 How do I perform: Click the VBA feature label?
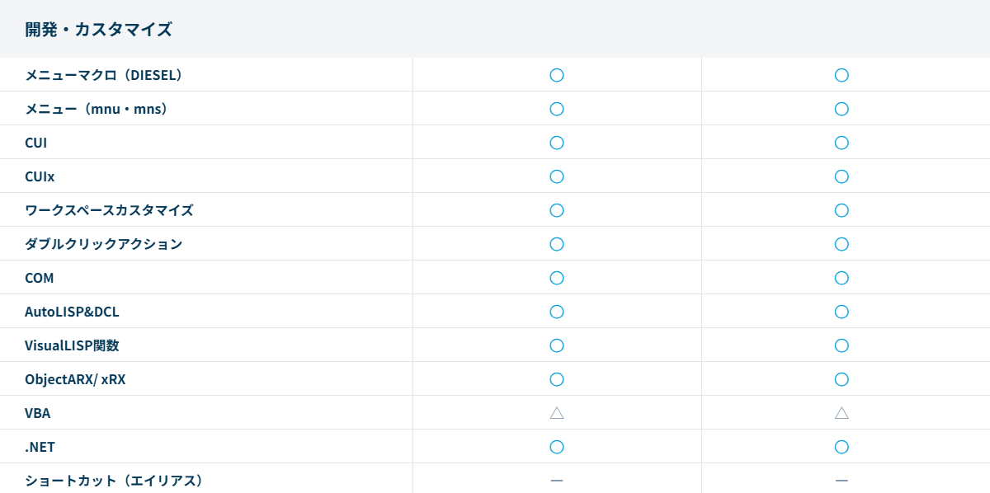click(x=38, y=413)
